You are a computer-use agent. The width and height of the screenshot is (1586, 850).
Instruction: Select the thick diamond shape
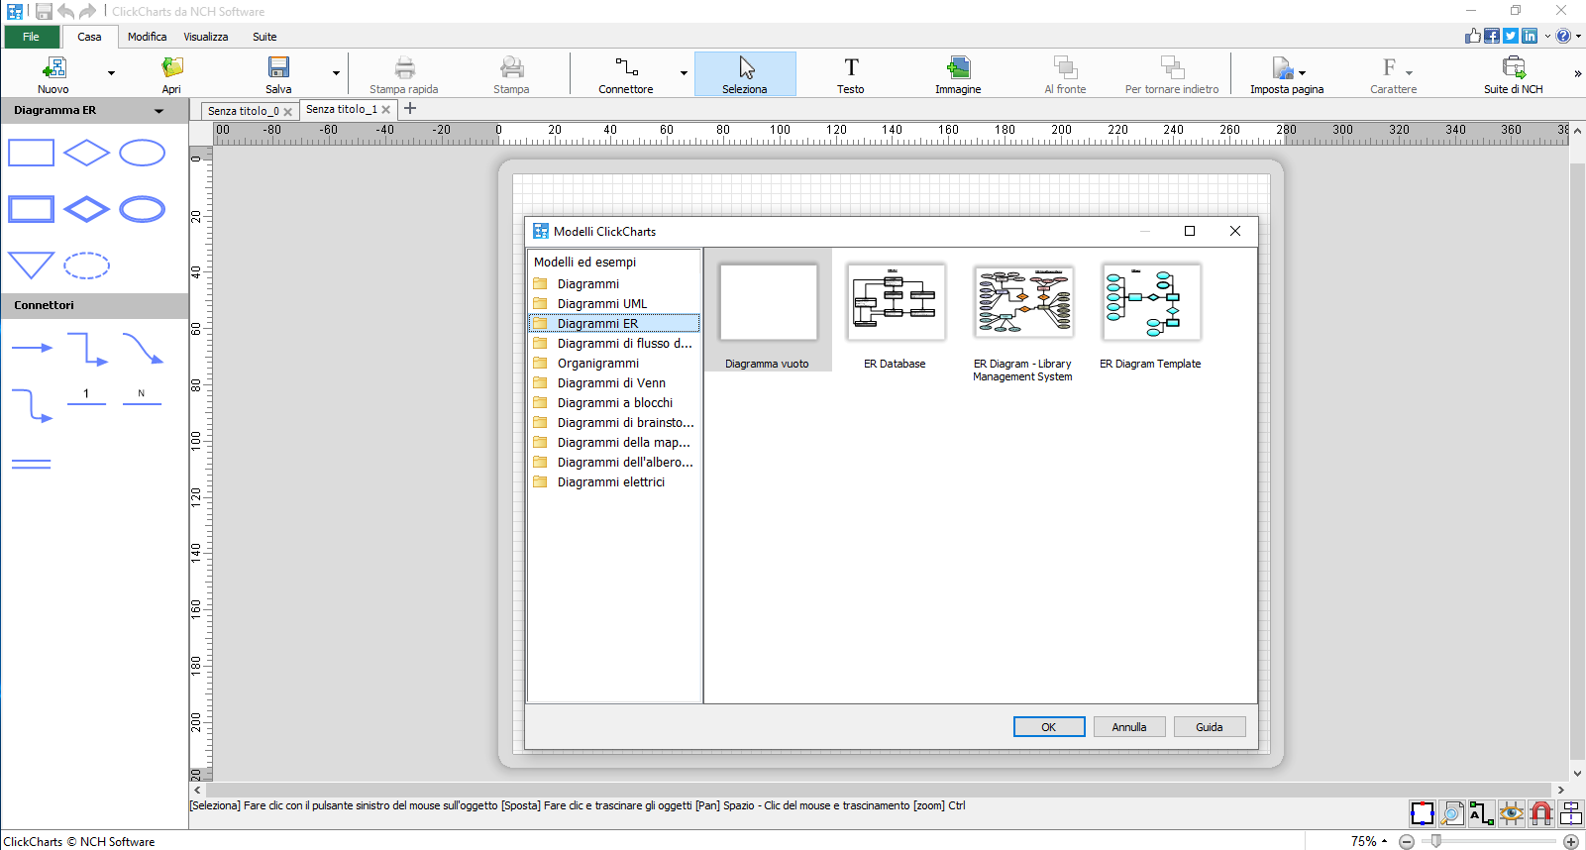click(x=86, y=209)
